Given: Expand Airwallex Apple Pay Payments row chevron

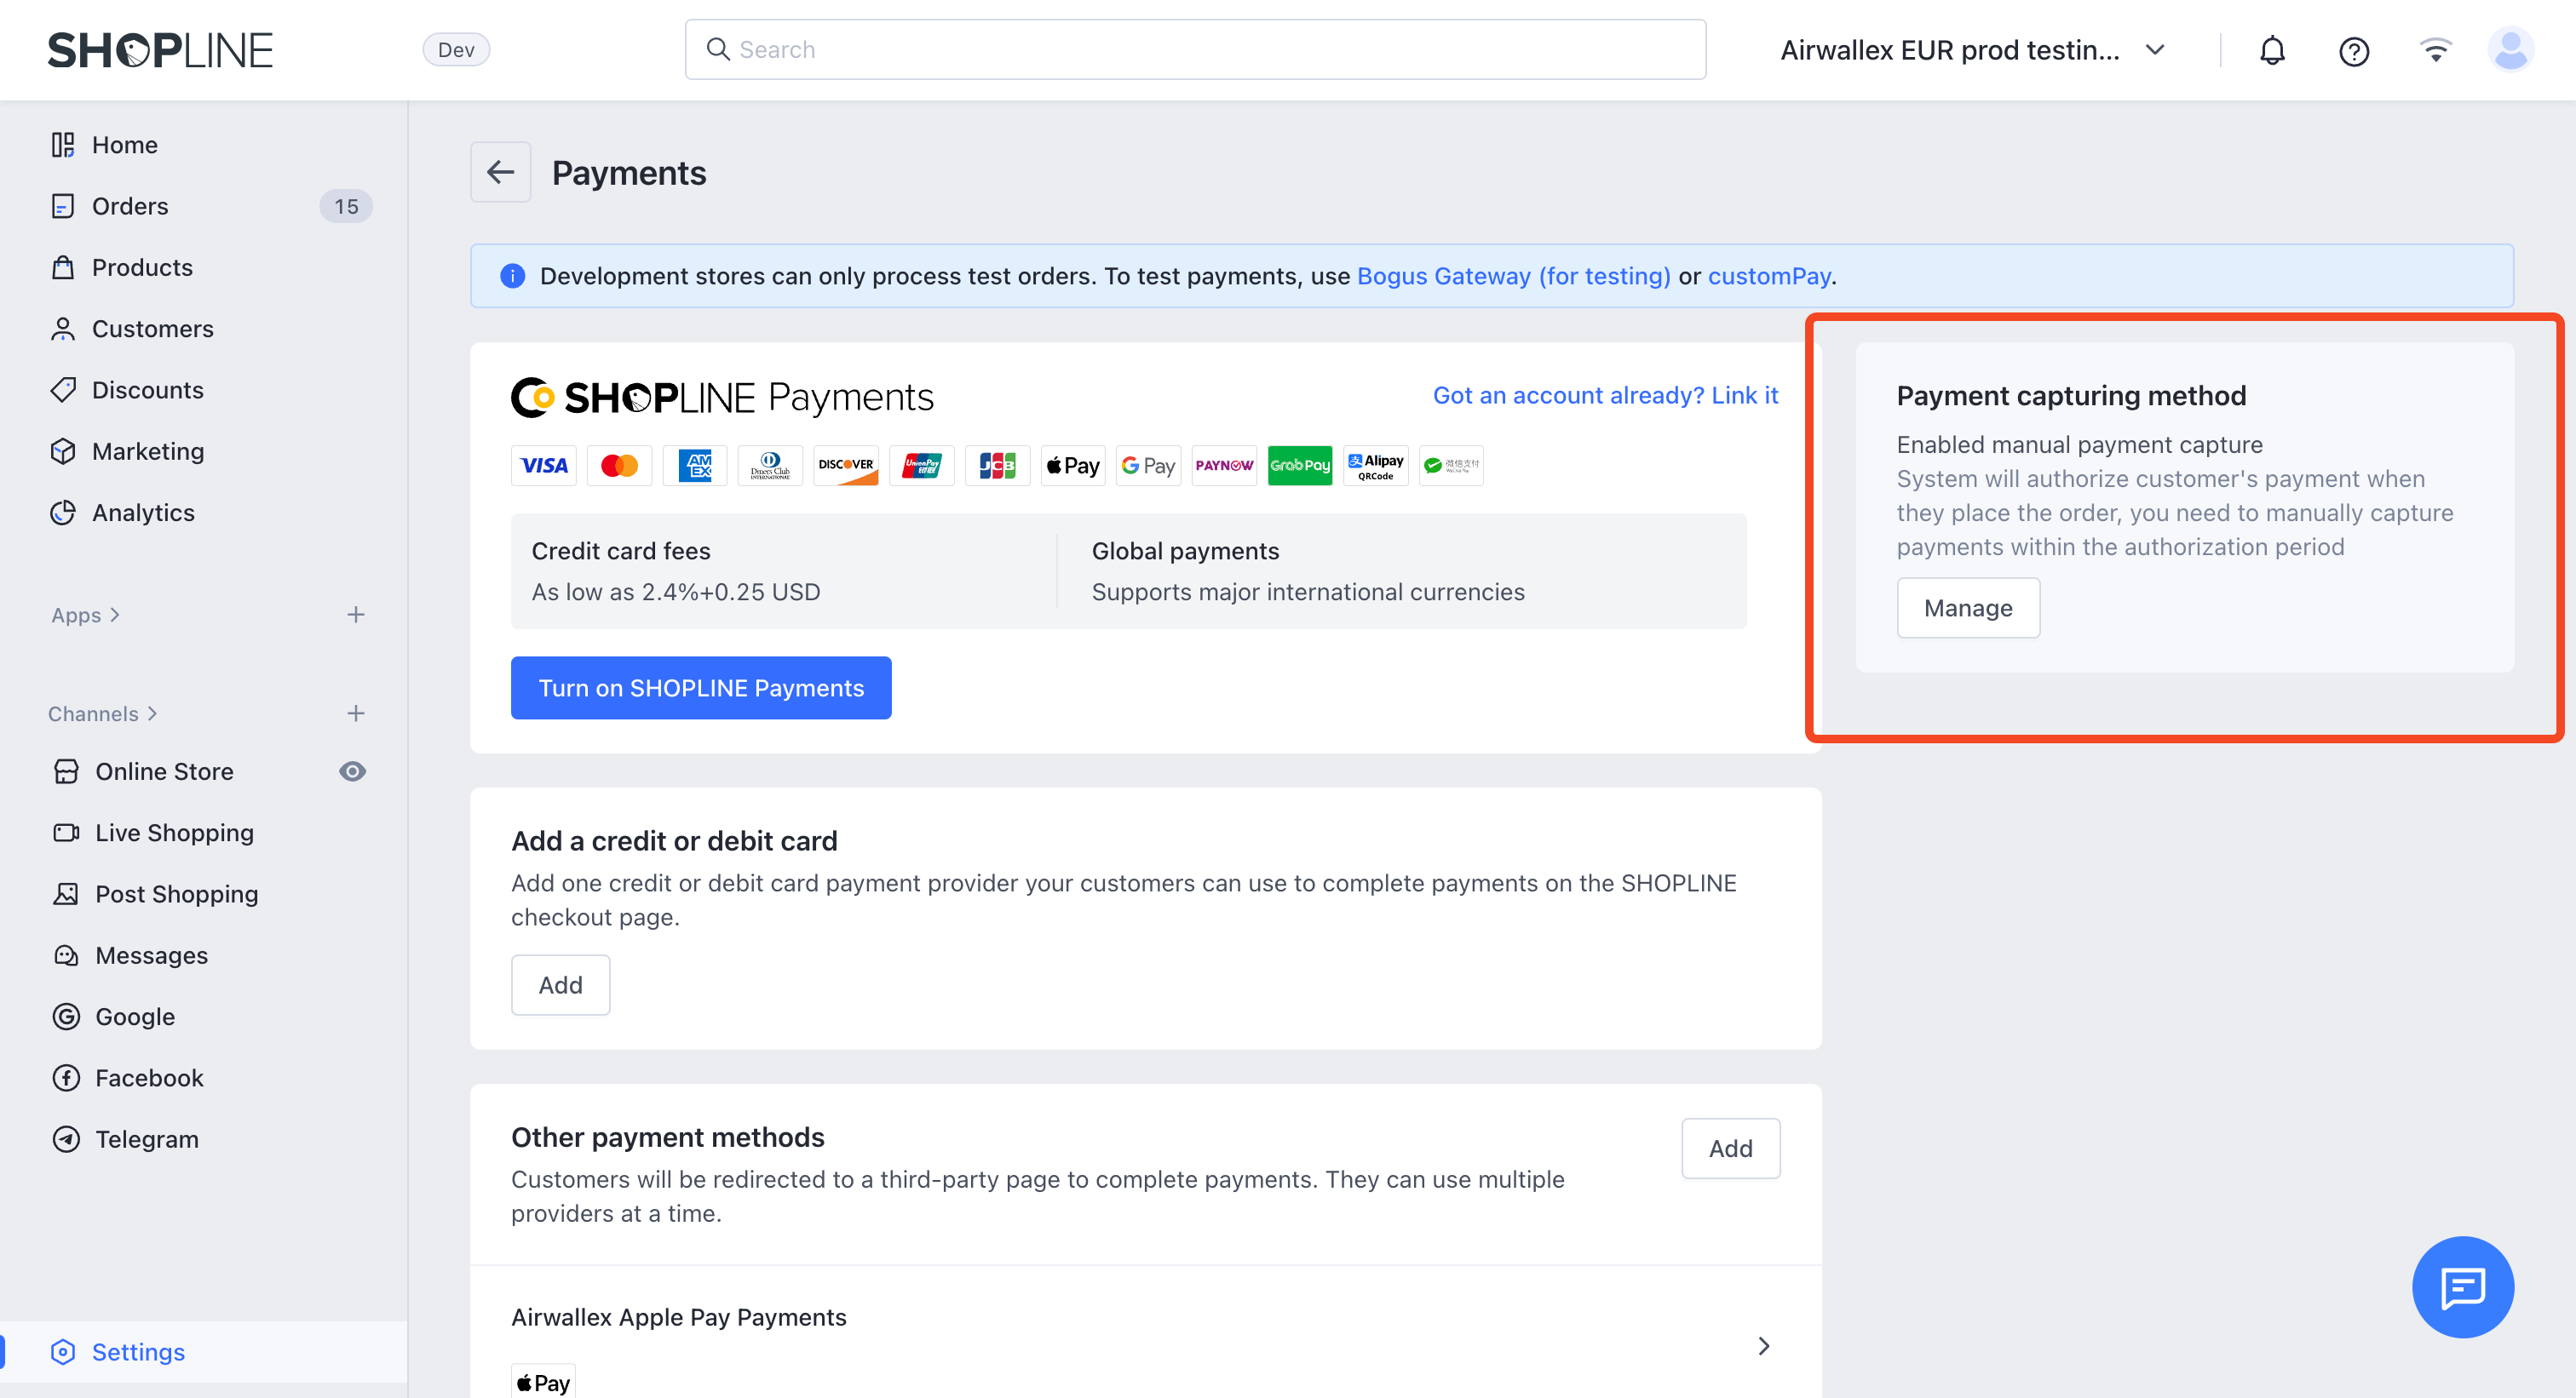Looking at the screenshot, I should 1763,1346.
